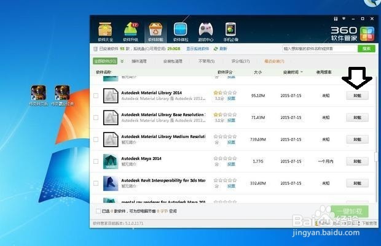Click star rating for Material Library Medium Resolution
381x246 pixels.
[225, 136]
